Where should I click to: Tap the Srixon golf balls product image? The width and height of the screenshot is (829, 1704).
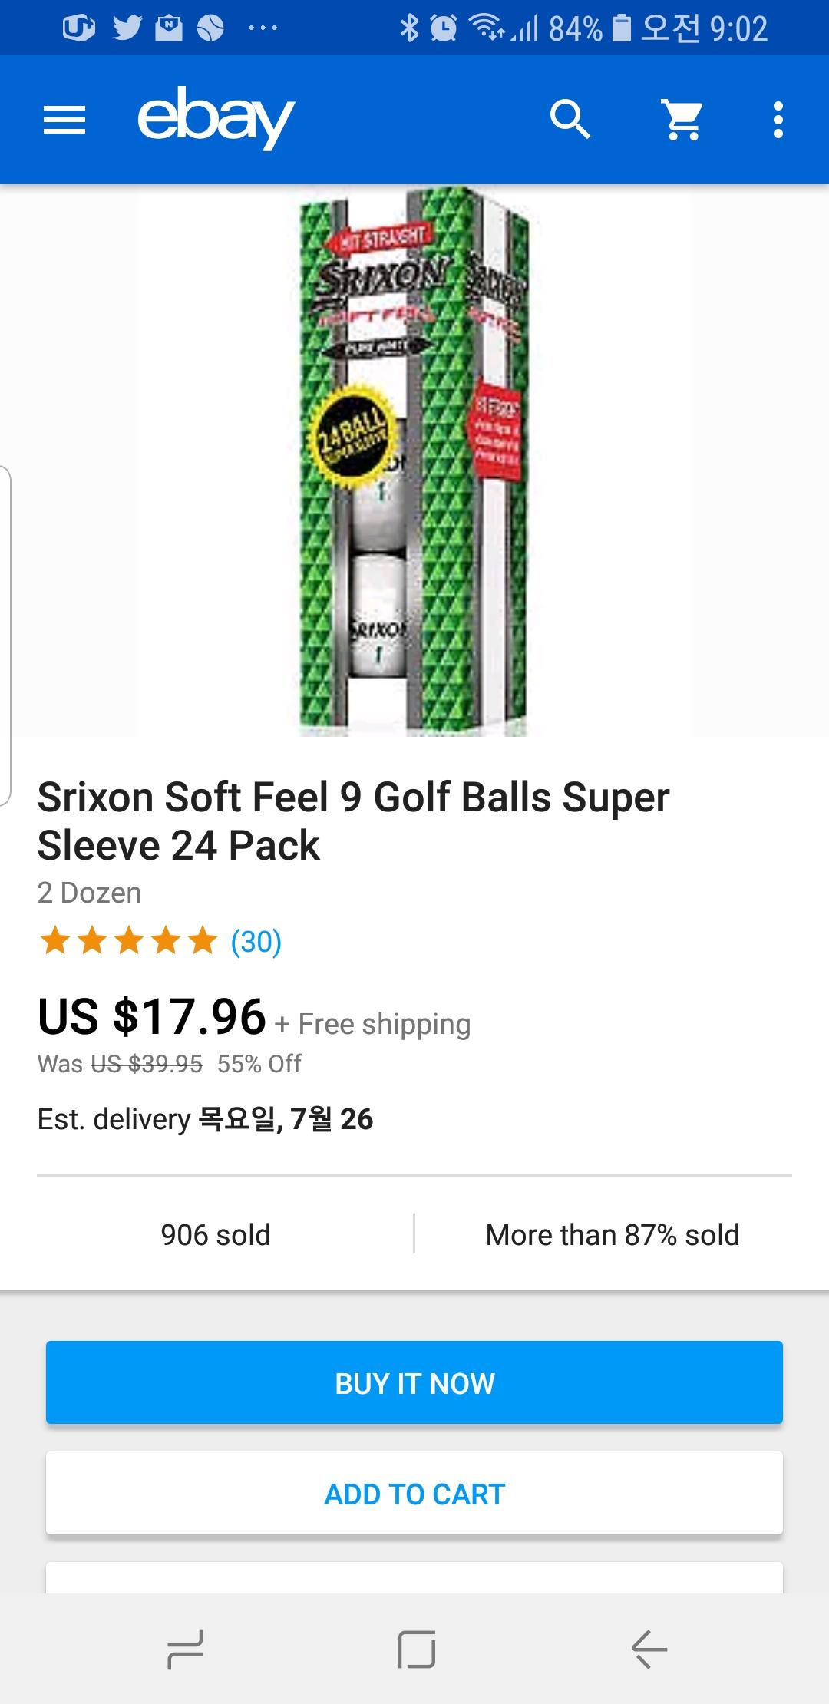click(x=414, y=461)
